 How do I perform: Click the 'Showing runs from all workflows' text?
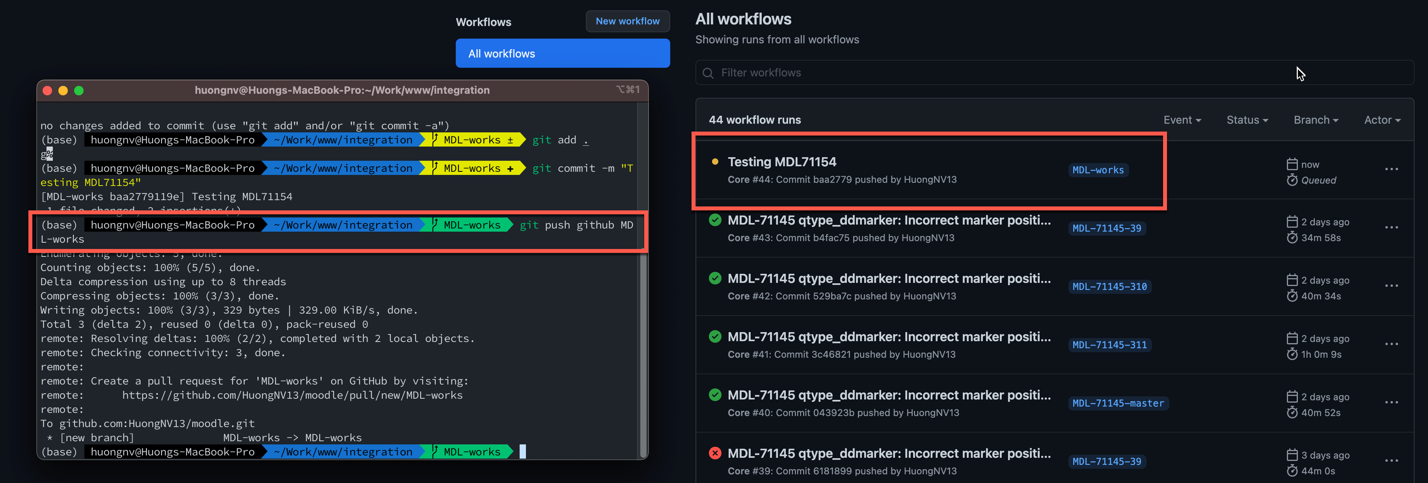[x=777, y=39]
